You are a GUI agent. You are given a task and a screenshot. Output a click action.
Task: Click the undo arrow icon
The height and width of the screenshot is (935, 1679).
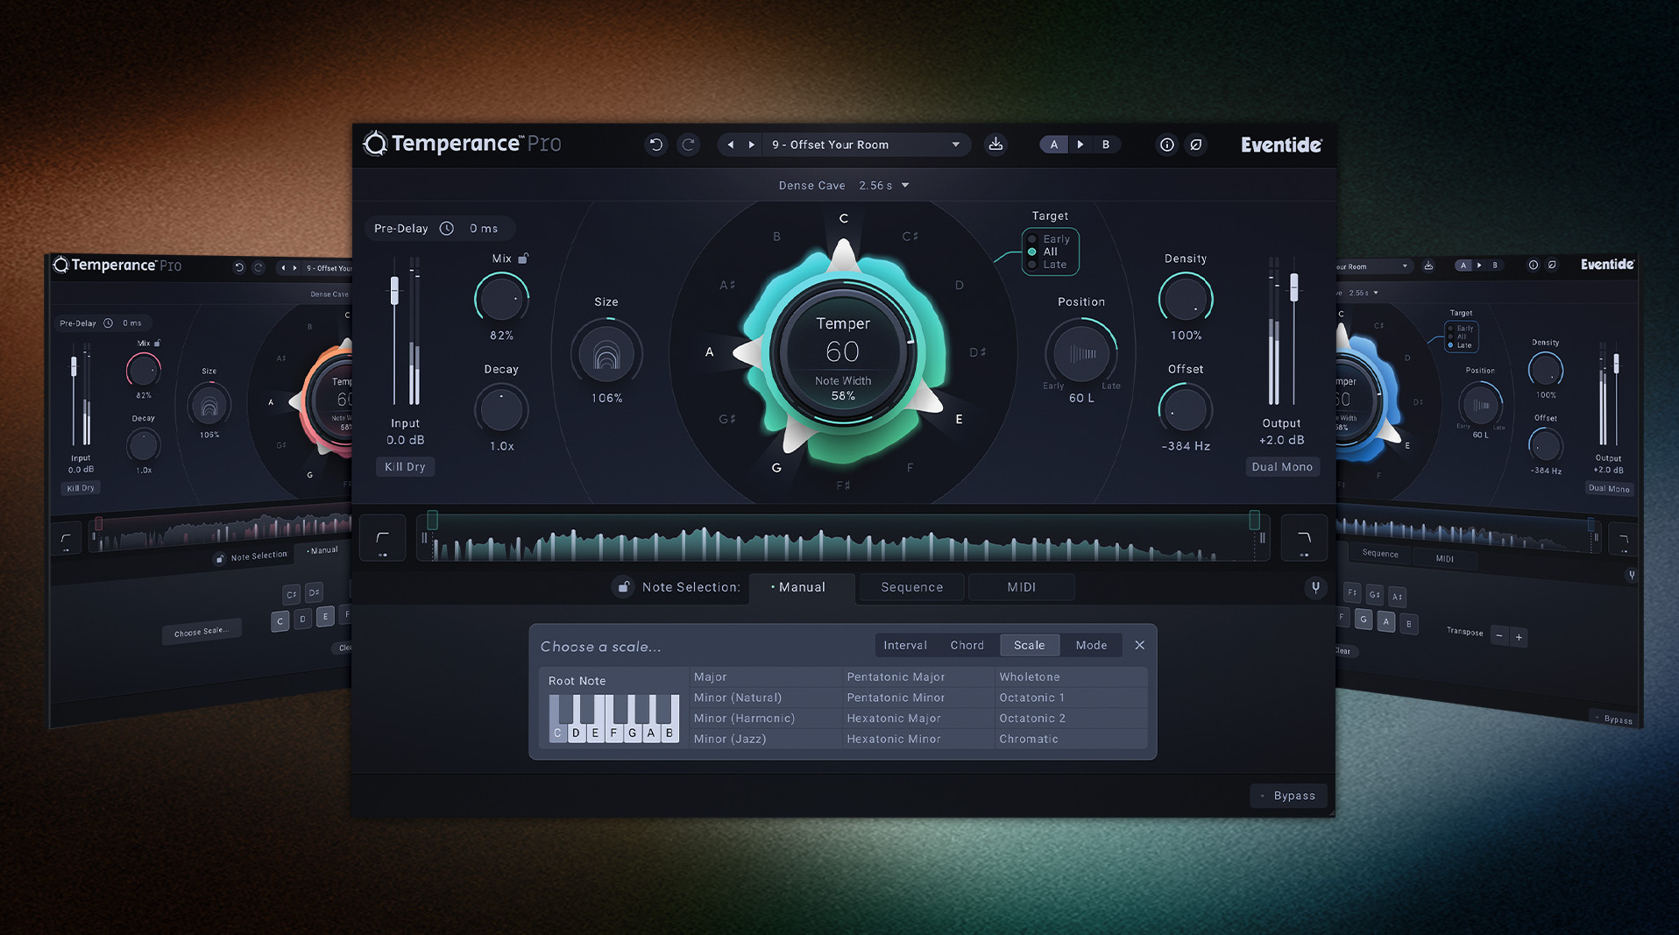click(655, 145)
